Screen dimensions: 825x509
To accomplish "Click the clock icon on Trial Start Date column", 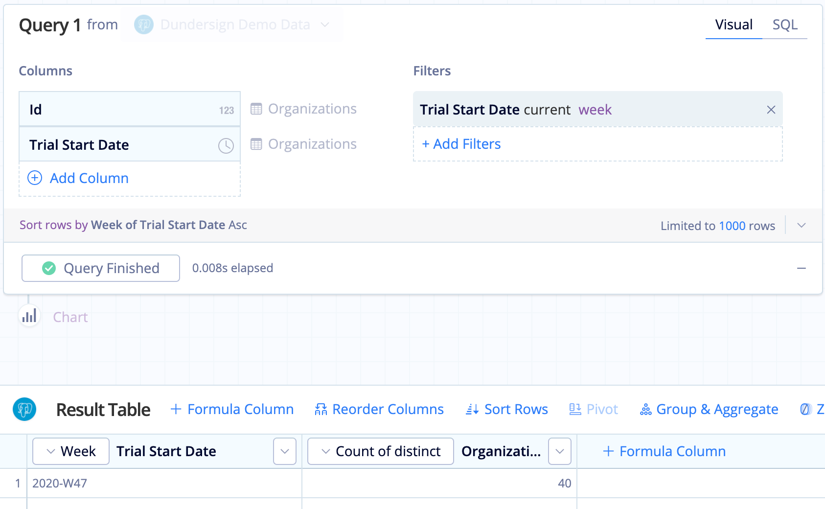I will pos(226,145).
